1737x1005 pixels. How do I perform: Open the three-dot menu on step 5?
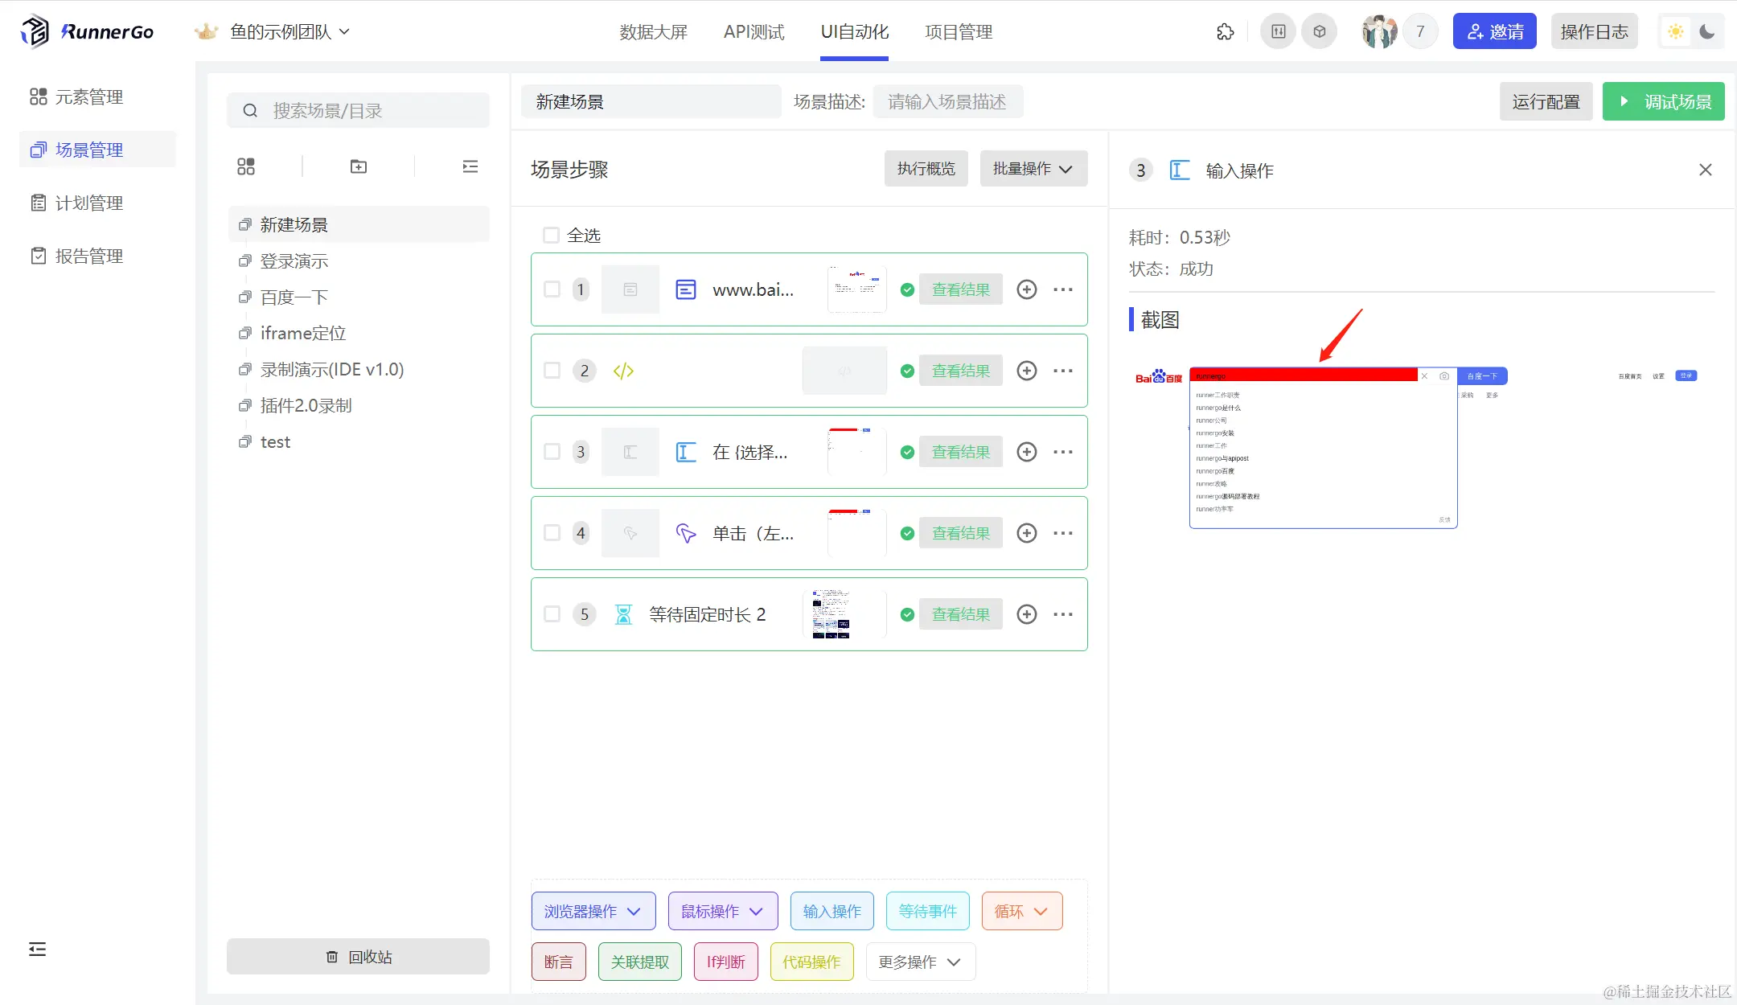pyautogui.click(x=1063, y=614)
